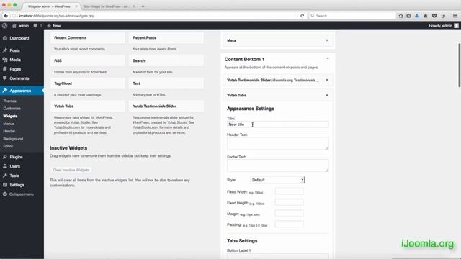Click the Margin input field
Viewport: 461px width, 259px height.
point(289,213)
